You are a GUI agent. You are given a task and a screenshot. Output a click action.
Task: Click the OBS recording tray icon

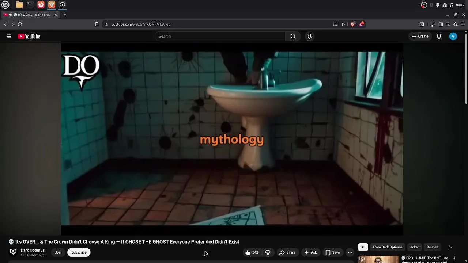[424, 5]
